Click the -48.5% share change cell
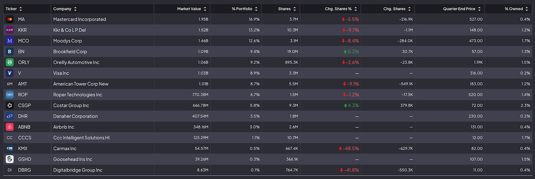 (349, 149)
